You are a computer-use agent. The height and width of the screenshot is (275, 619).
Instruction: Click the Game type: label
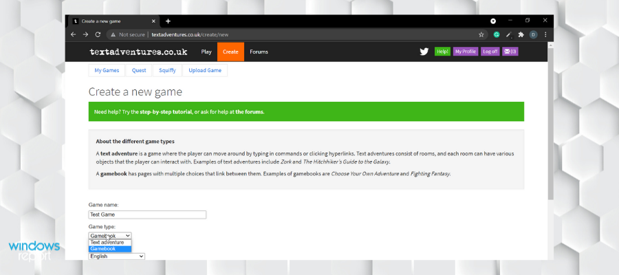pyautogui.click(x=102, y=227)
